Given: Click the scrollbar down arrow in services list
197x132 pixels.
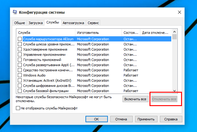Looking at the screenshot, I should (174, 91).
